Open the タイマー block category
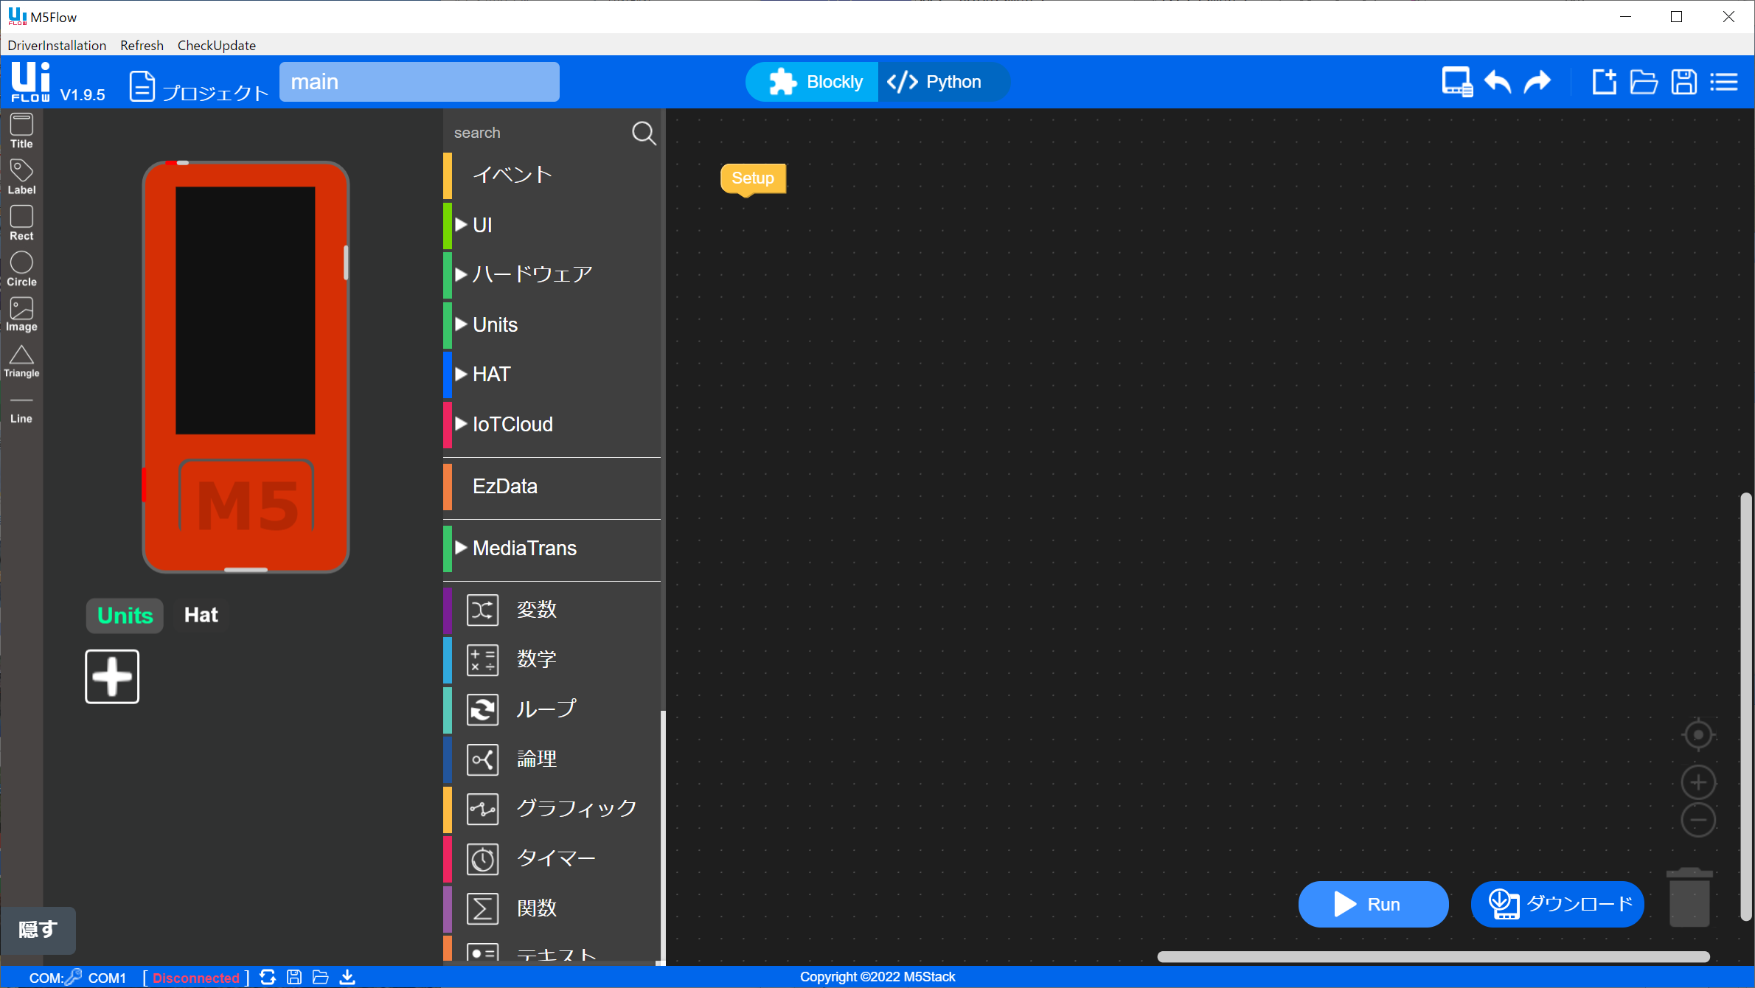 552,859
